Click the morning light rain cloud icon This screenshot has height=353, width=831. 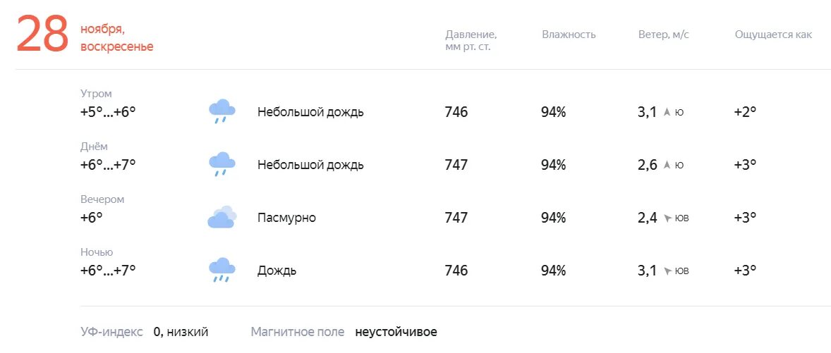click(x=222, y=111)
